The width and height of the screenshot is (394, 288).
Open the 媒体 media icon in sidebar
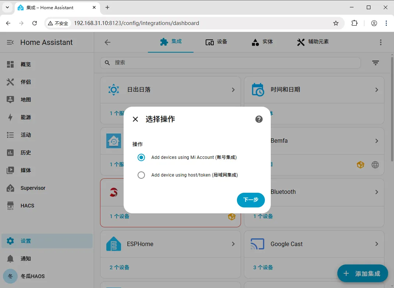click(x=10, y=170)
